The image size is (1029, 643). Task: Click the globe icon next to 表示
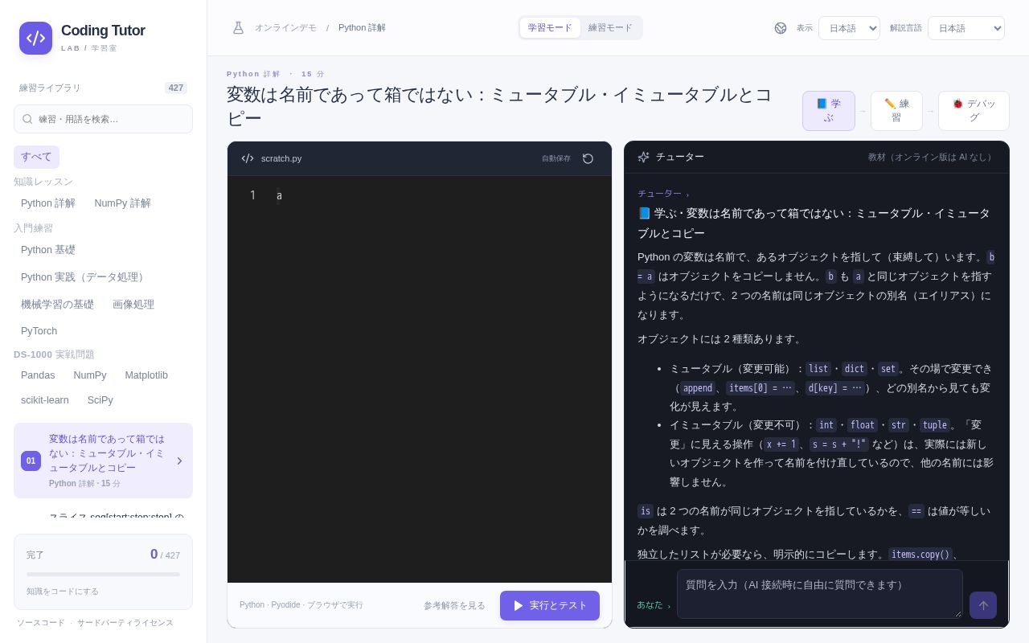[781, 28]
